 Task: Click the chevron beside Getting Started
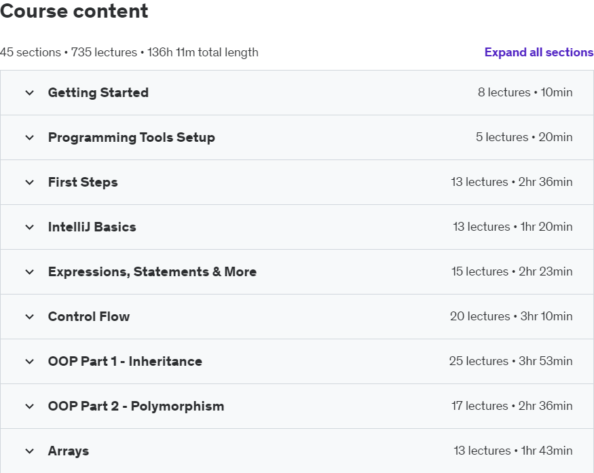pos(29,93)
